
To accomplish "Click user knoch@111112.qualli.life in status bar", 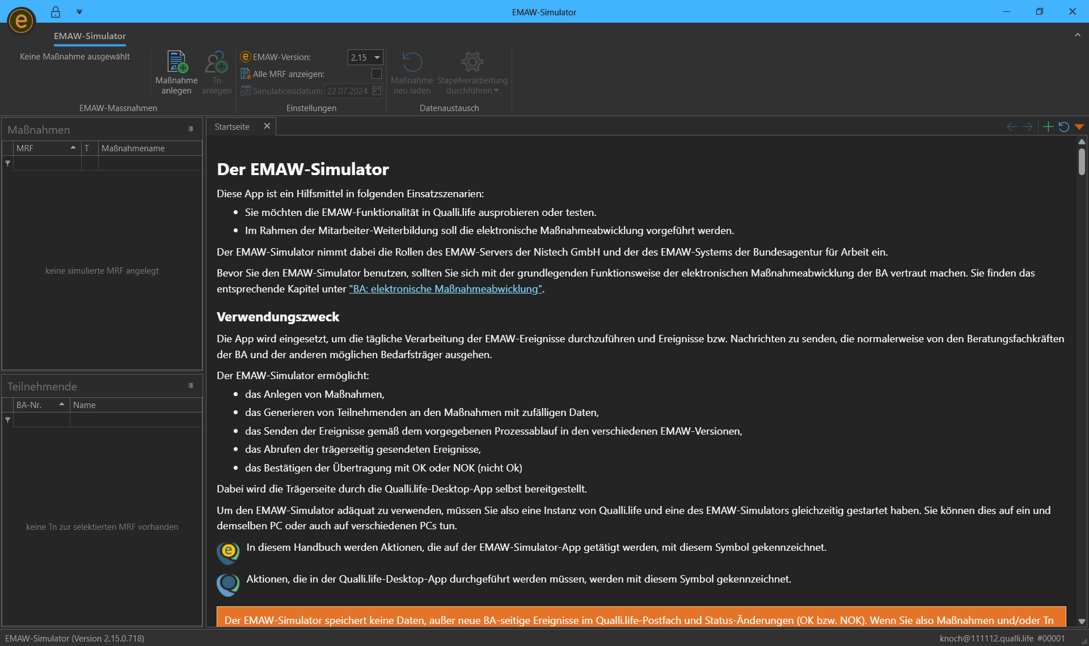I will tap(986, 638).
